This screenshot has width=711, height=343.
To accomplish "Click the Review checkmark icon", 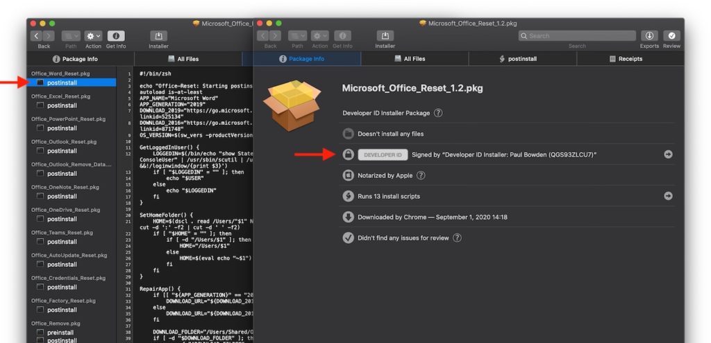I will [671, 36].
